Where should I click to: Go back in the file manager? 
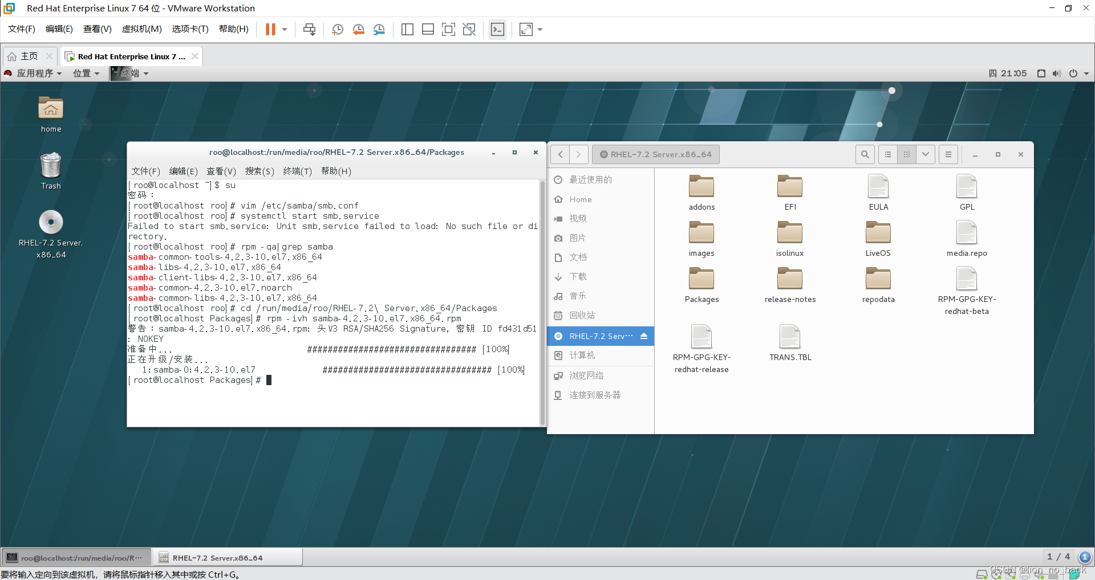coord(561,154)
